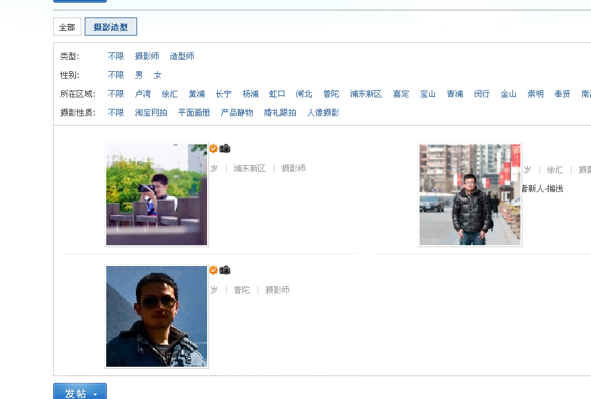Filter region by 嘉定

(401, 94)
